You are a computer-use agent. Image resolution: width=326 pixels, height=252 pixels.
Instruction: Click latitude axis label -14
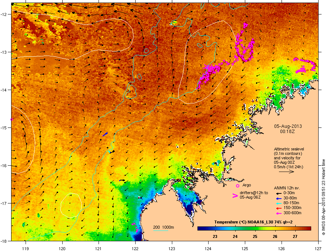(x=4, y=90)
